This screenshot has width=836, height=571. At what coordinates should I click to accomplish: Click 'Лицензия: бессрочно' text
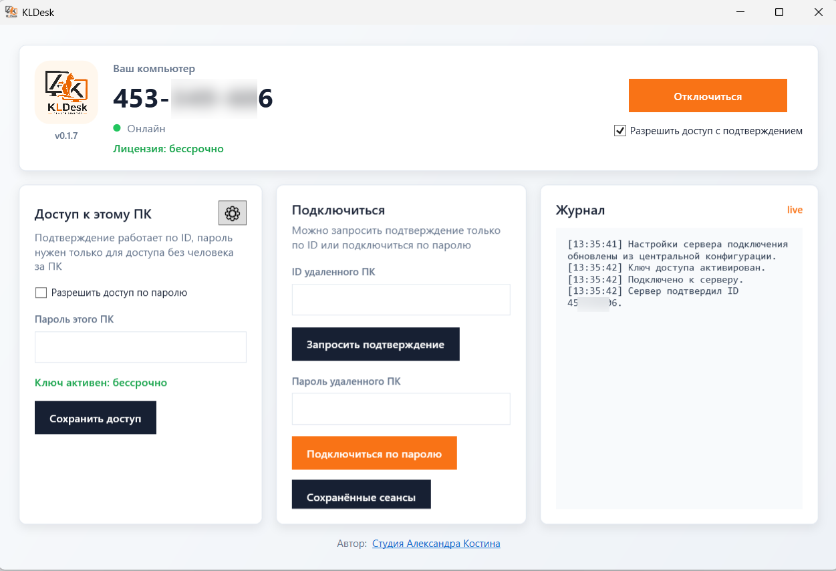click(x=168, y=149)
